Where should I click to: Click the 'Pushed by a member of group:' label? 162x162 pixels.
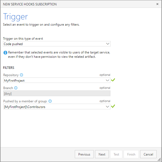point(25,101)
